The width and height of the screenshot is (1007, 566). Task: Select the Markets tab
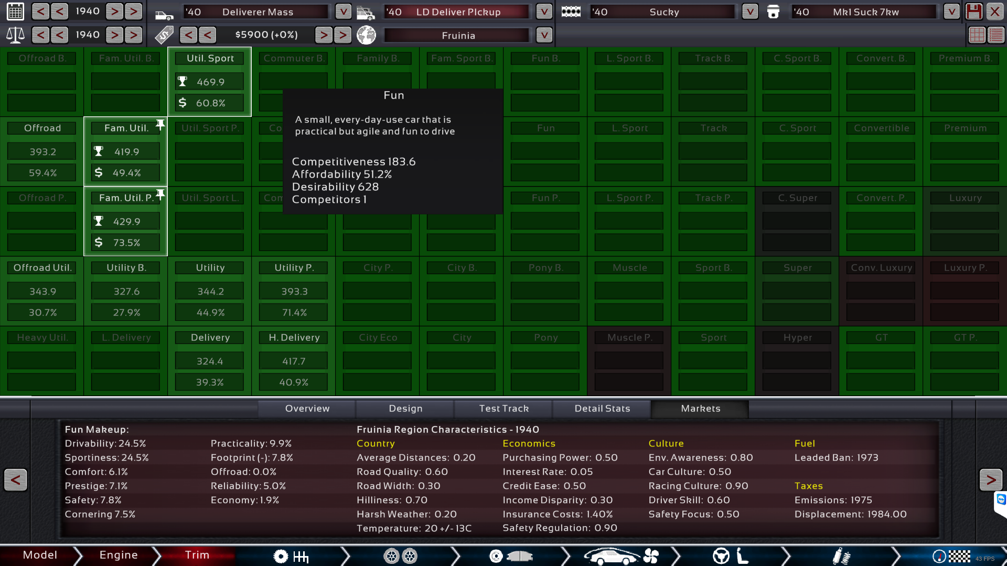point(700,409)
